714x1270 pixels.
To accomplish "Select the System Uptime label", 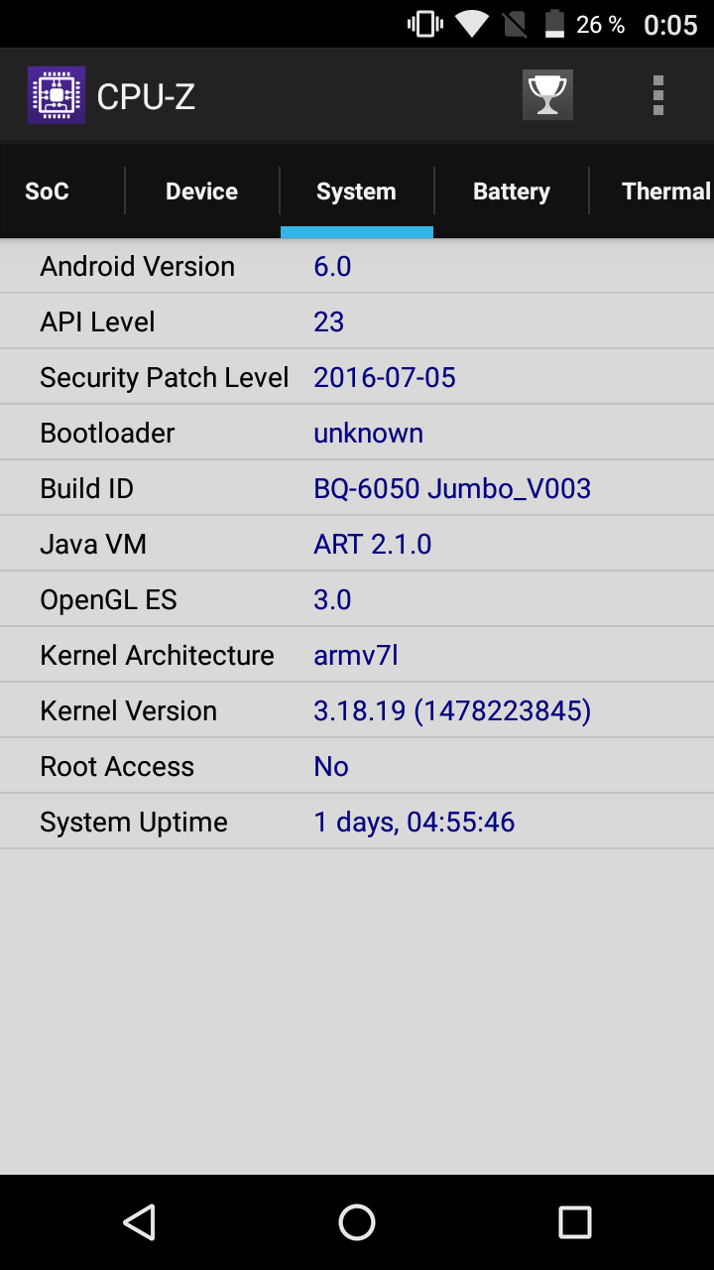I will [x=134, y=822].
